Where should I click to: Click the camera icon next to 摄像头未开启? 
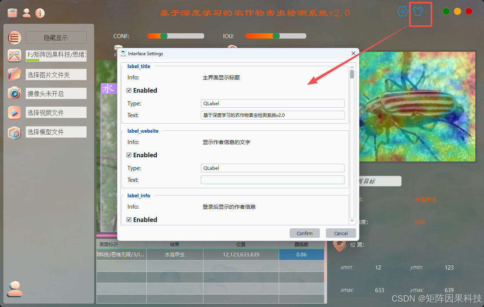coord(14,93)
